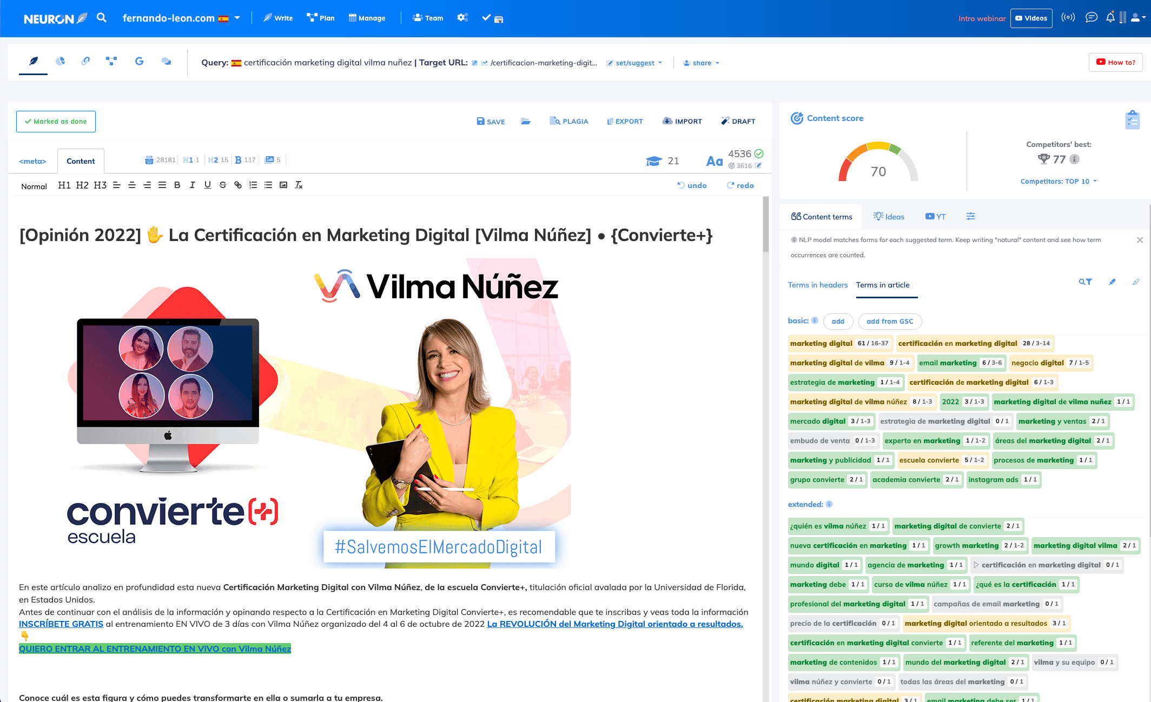Image resolution: width=1151 pixels, height=702 pixels.
Task: Edit the 3616 word count target
Action: click(758, 166)
